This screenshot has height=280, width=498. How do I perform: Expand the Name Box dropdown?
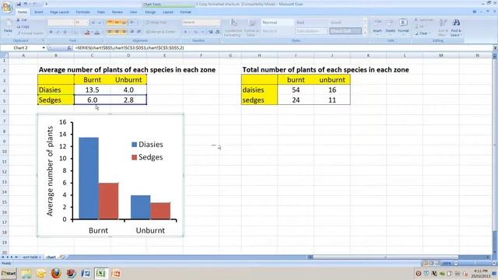[44, 47]
